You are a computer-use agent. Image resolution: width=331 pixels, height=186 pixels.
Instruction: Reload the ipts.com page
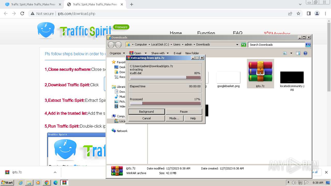click(22, 13)
